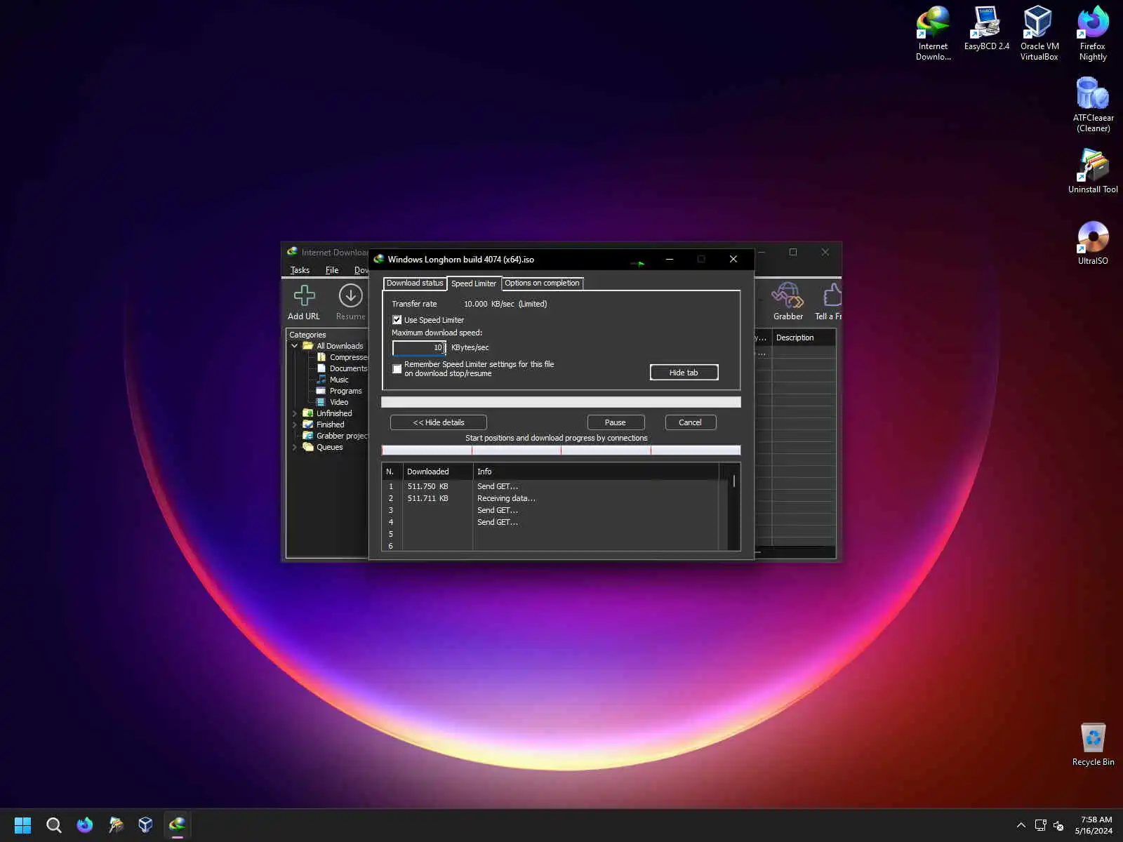Image resolution: width=1123 pixels, height=842 pixels.
Task: Select the Uninstall Tool desktop icon
Action: click(1093, 171)
